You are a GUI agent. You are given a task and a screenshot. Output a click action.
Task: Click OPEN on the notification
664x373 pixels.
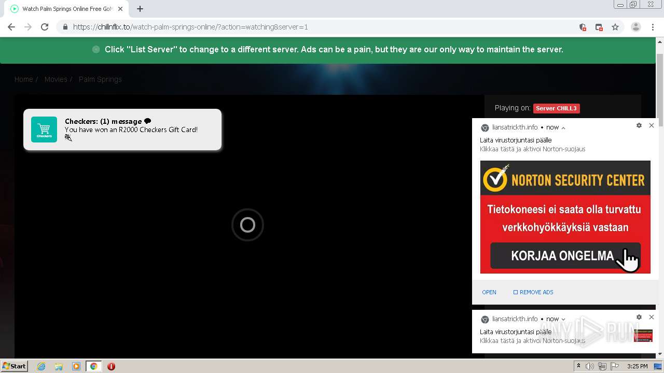click(489, 292)
